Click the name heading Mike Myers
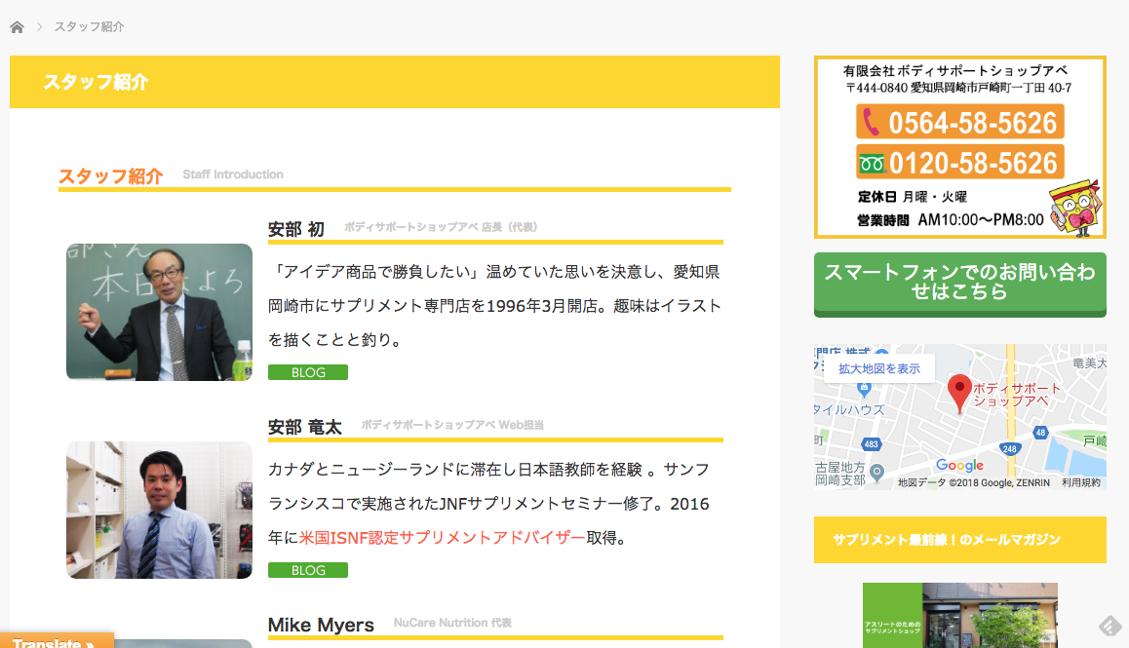The width and height of the screenshot is (1129, 648). [x=321, y=625]
